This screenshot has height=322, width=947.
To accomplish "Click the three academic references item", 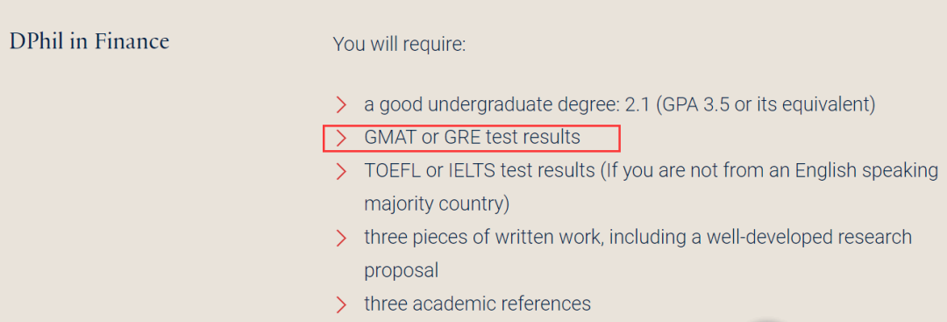I will pyautogui.click(x=477, y=304).
